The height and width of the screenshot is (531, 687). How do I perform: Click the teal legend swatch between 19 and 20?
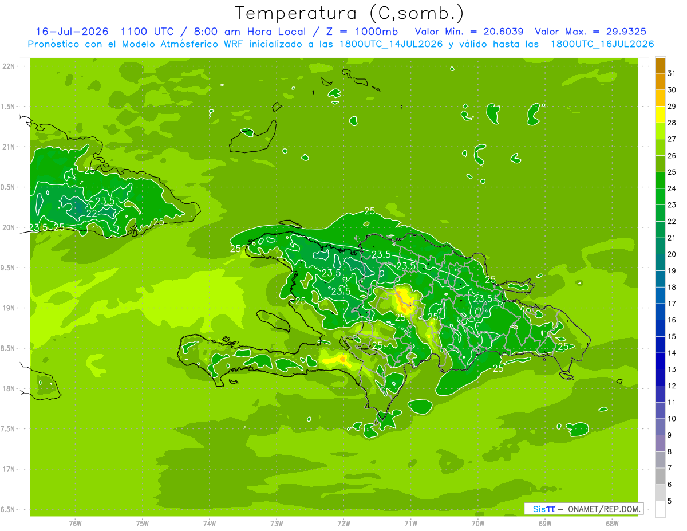click(x=660, y=262)
